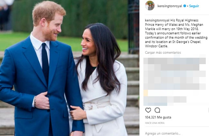The height and width of the screenshot is (136, 209).
Task: Select the last blurred comment below the yellow emoji
Action: coord(165,101)
